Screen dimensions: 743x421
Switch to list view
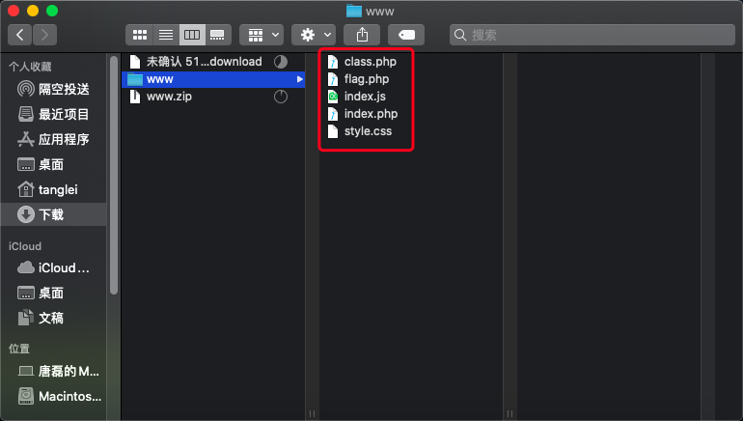(x=166, y=35)
